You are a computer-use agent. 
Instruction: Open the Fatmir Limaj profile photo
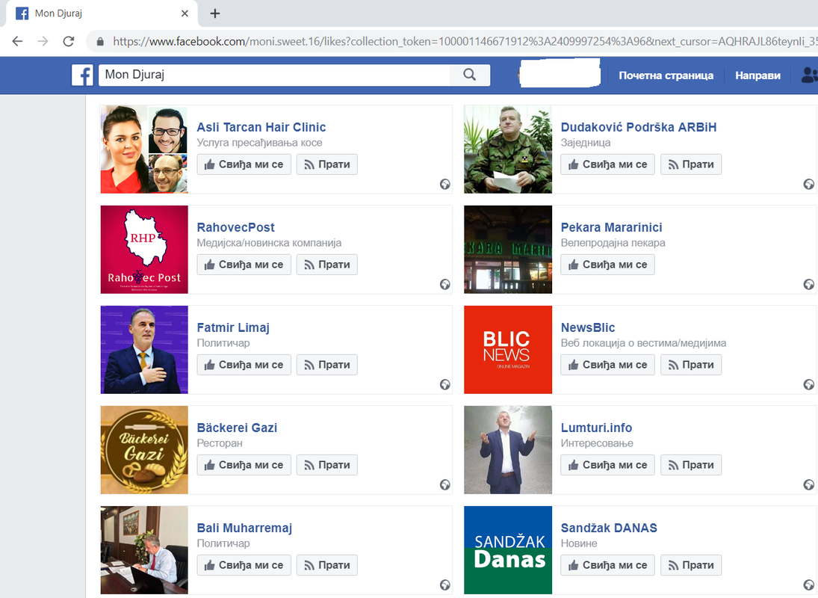pos(144,350)
